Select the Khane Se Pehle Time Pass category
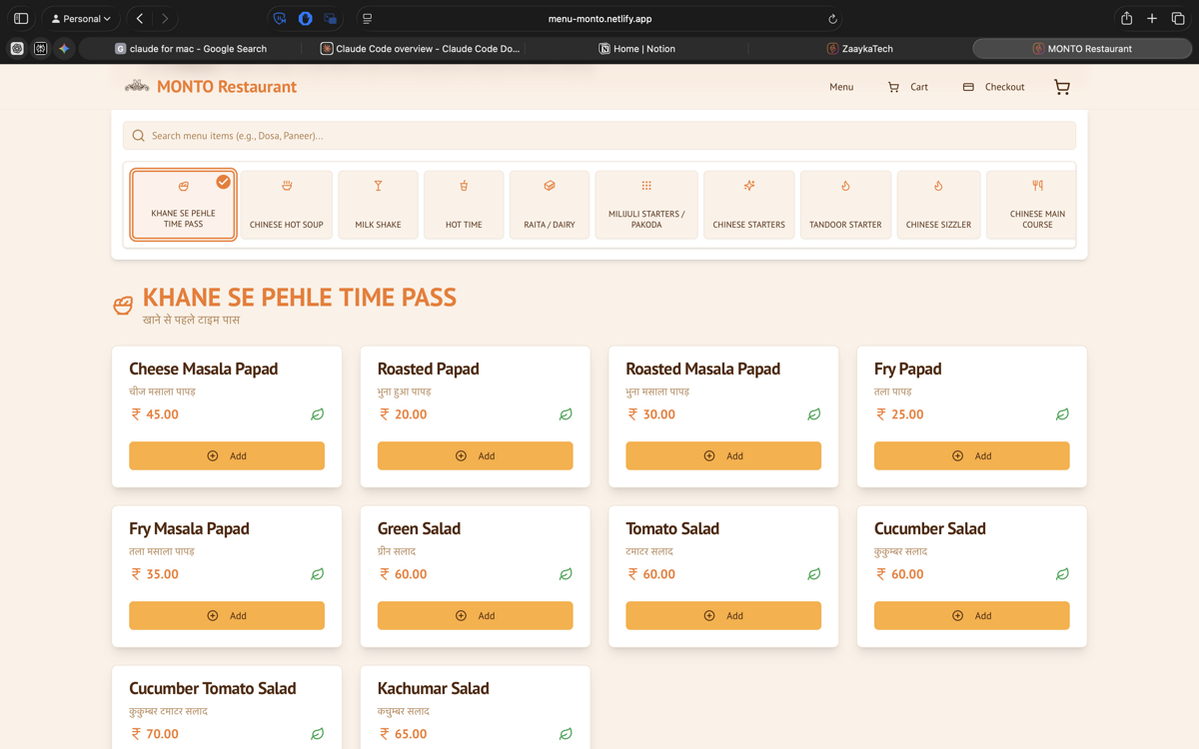Image resolution: width=1199 pixels, height=749 pixels. 183,205
